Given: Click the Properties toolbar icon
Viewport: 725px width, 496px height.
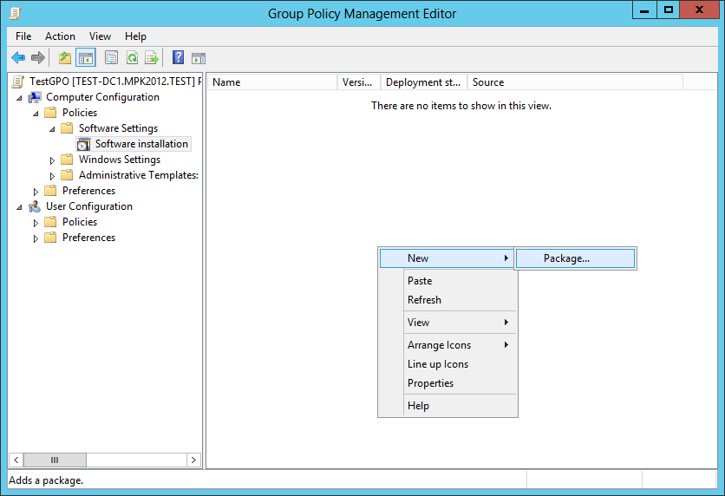Looking at the screenshot, I should coord(111,58).
